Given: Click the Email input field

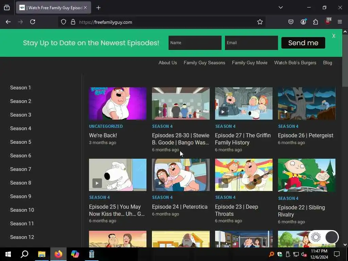Looking at the screenshot, I should pos(251,42).
